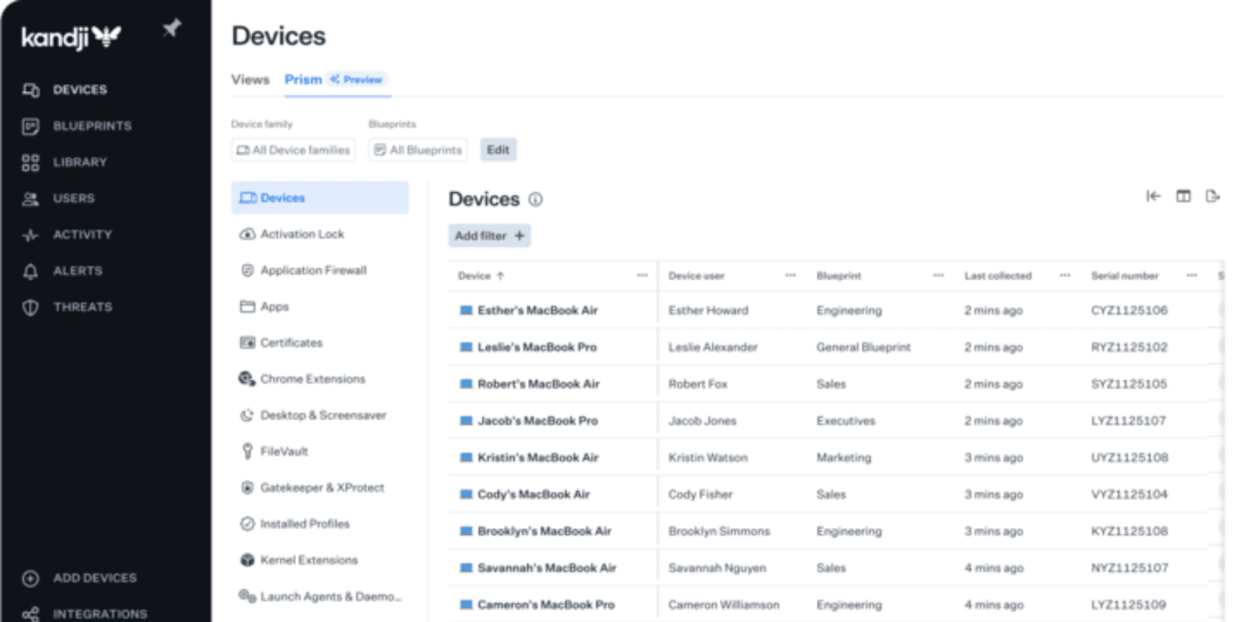1244x622 pixels.
Task: Click the info icon beside Devices heading
Action: tap(536, 200)
